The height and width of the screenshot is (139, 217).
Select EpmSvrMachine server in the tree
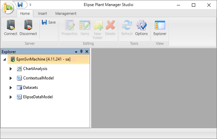[x=43, y=59]
